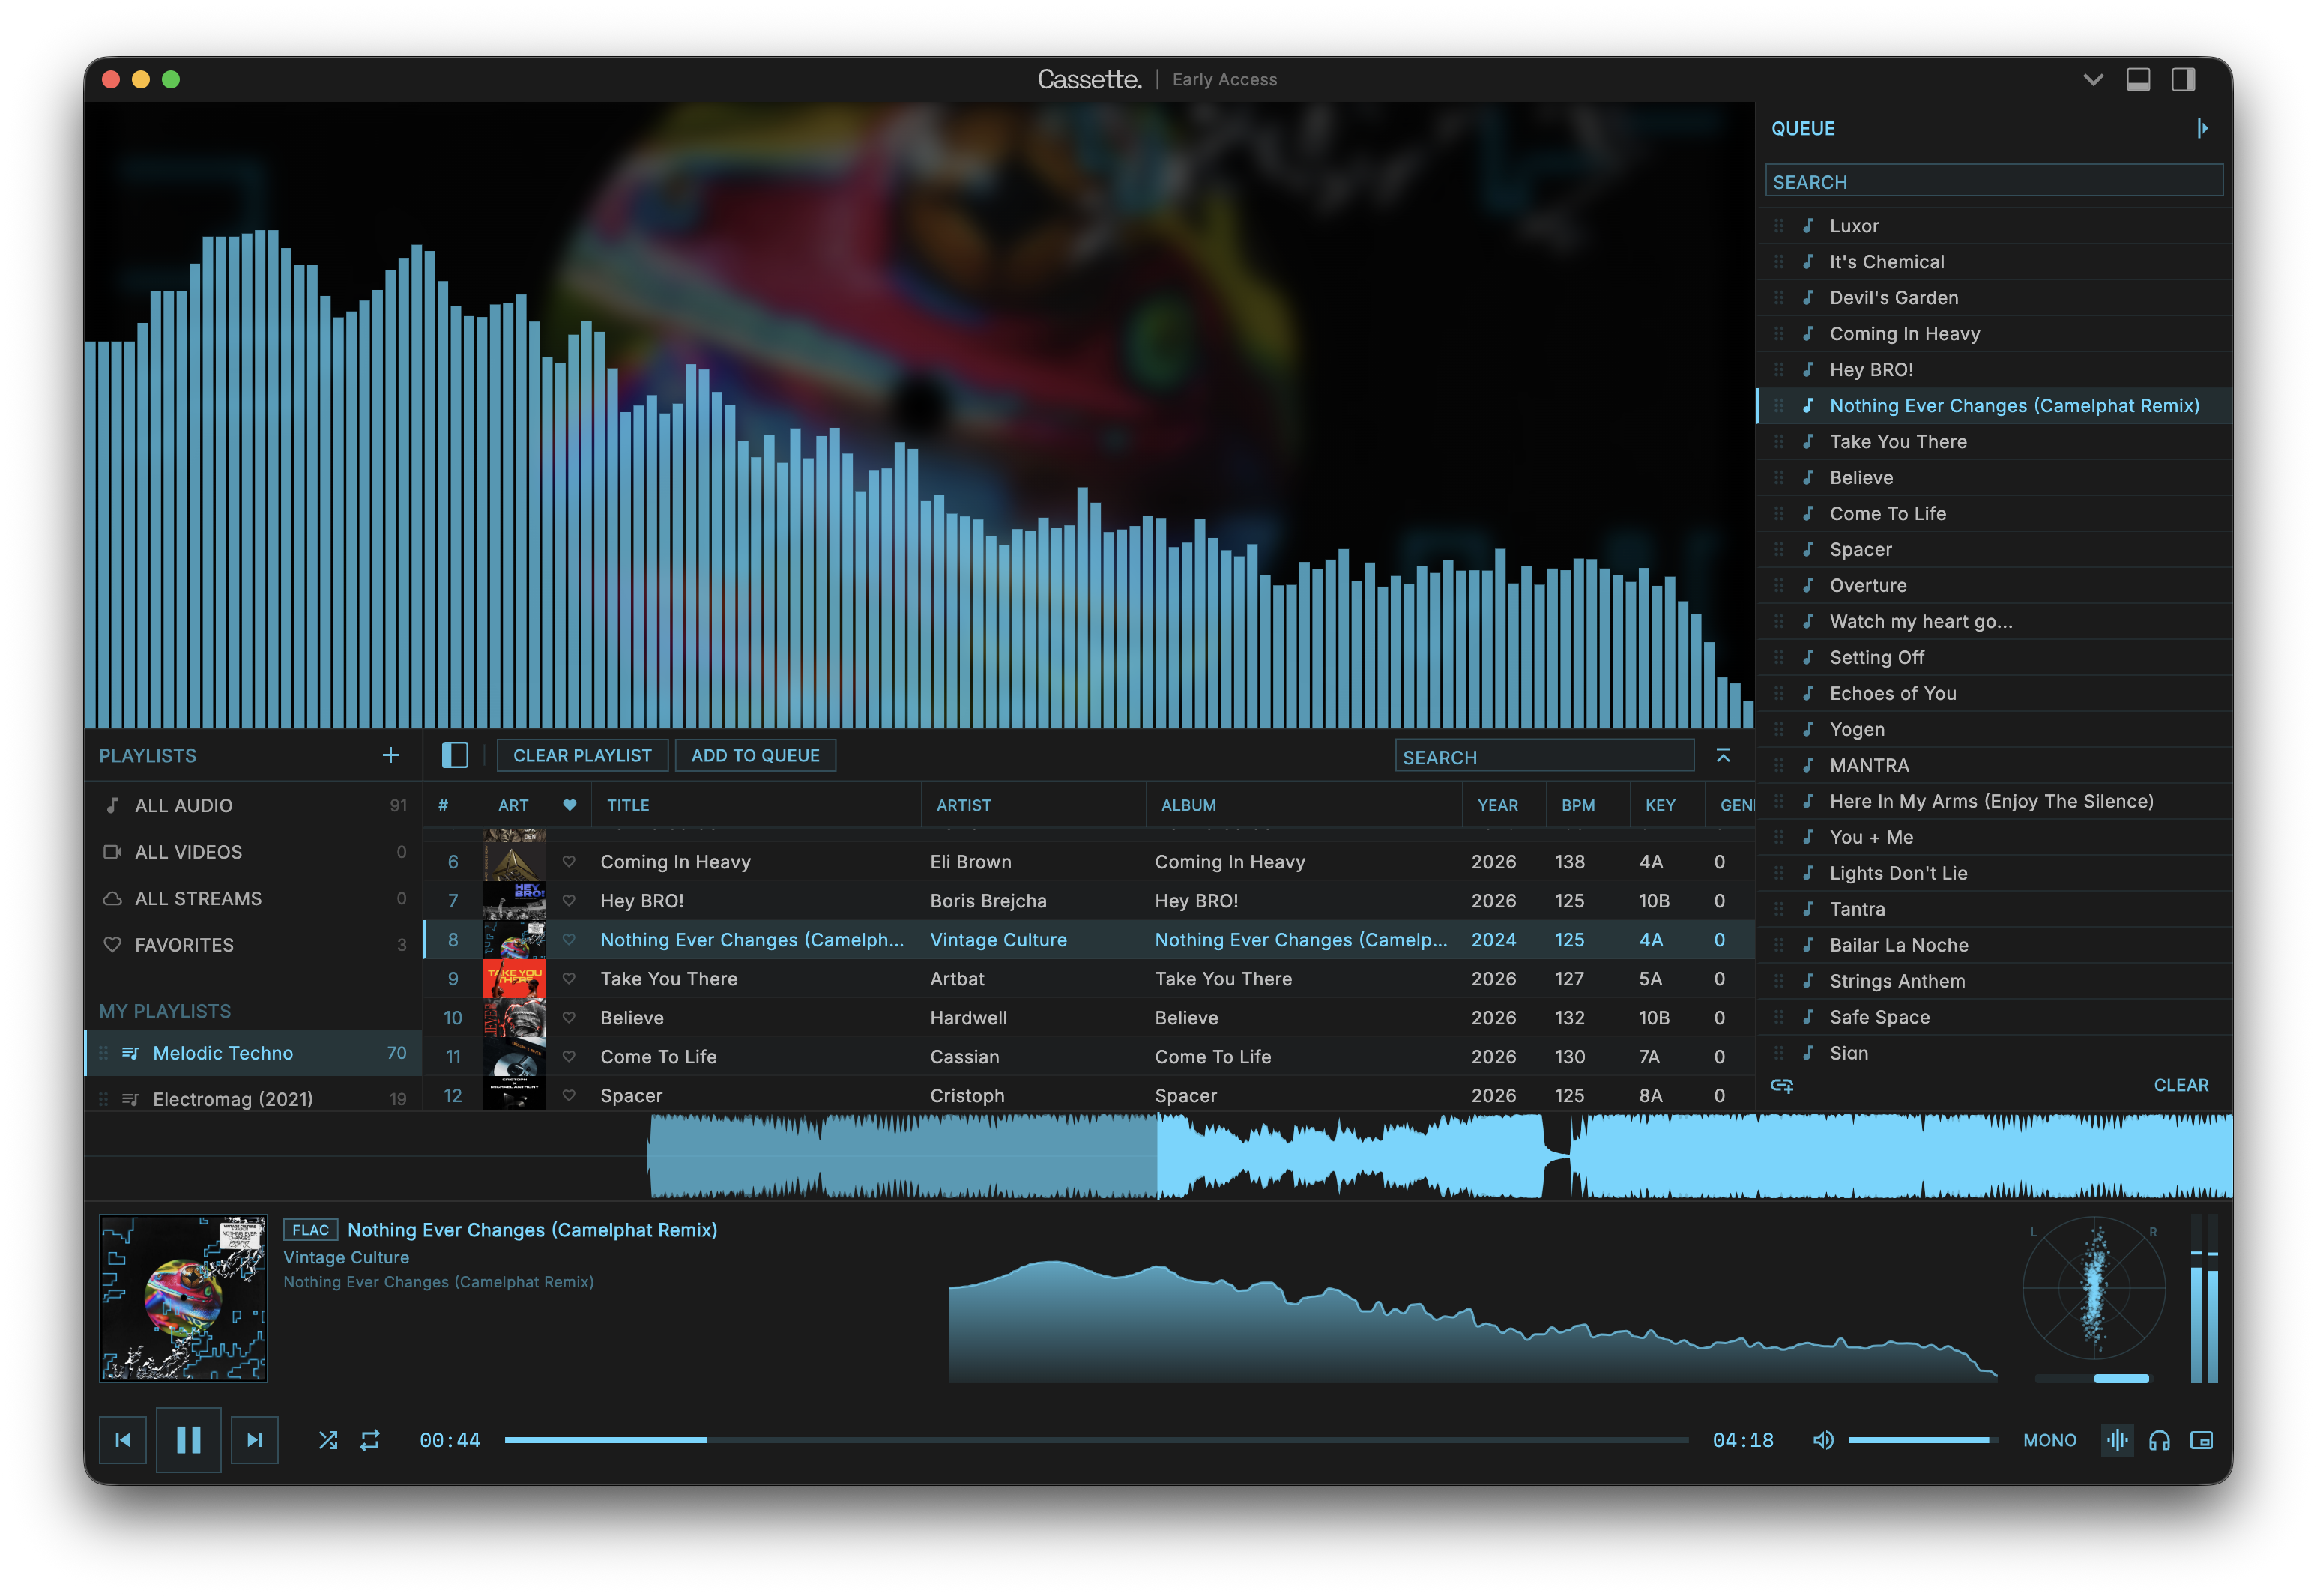Open ALL STREAMS library
Viewport: 2317px width, 1596px height.
(x=253, y=898)
